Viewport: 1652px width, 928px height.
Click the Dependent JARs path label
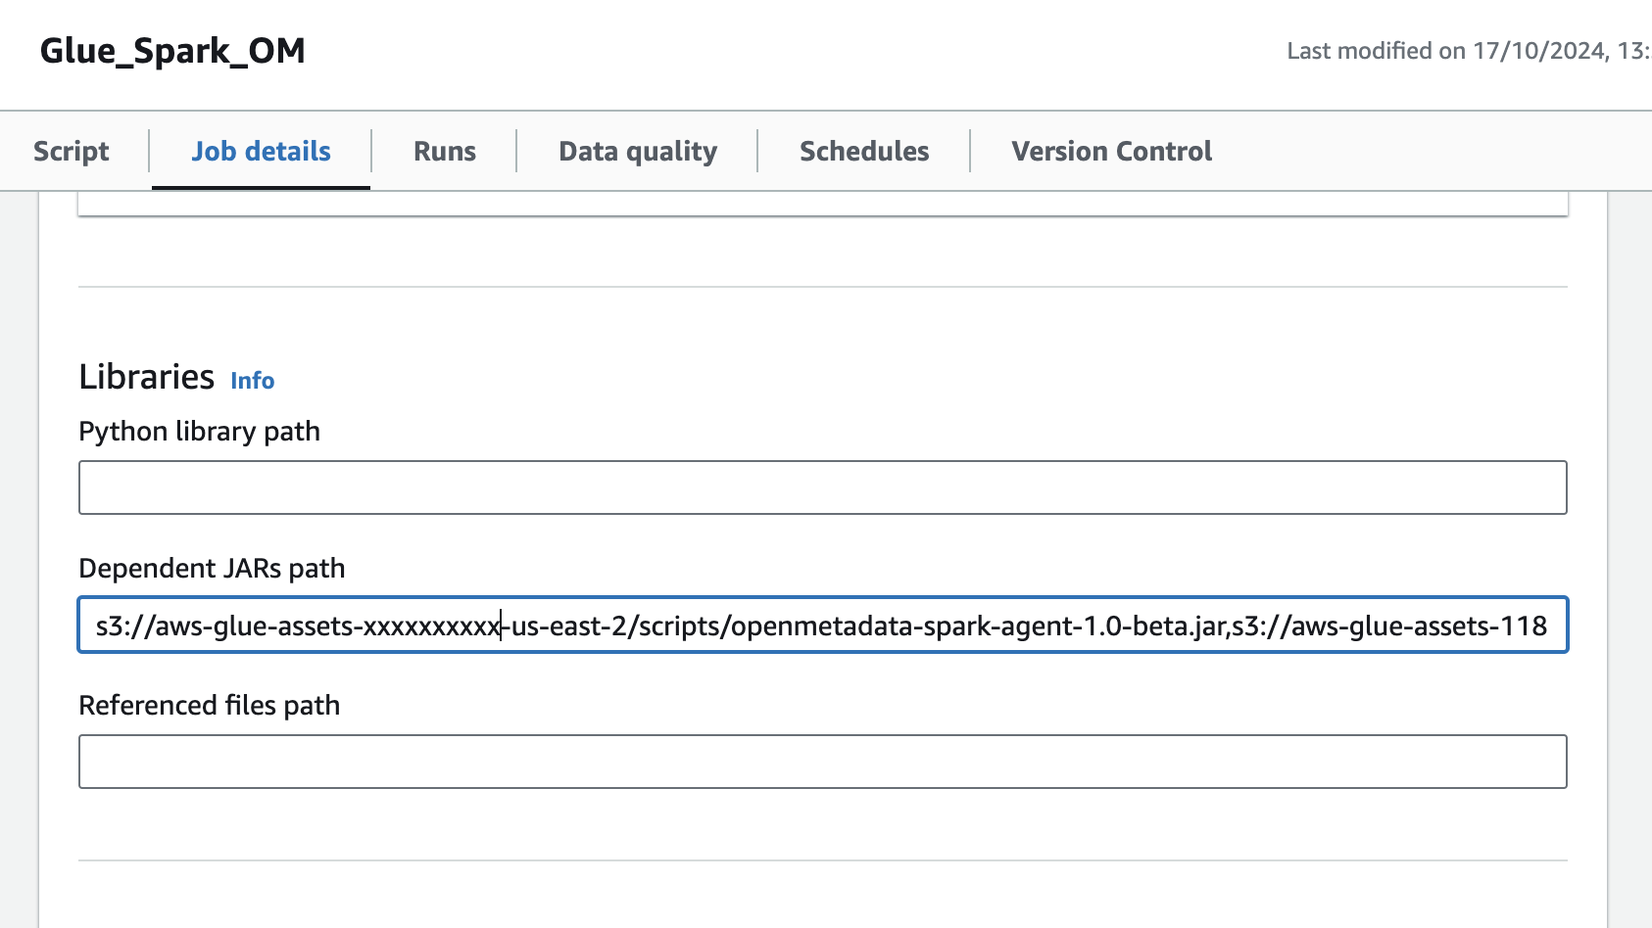[213, 568]
